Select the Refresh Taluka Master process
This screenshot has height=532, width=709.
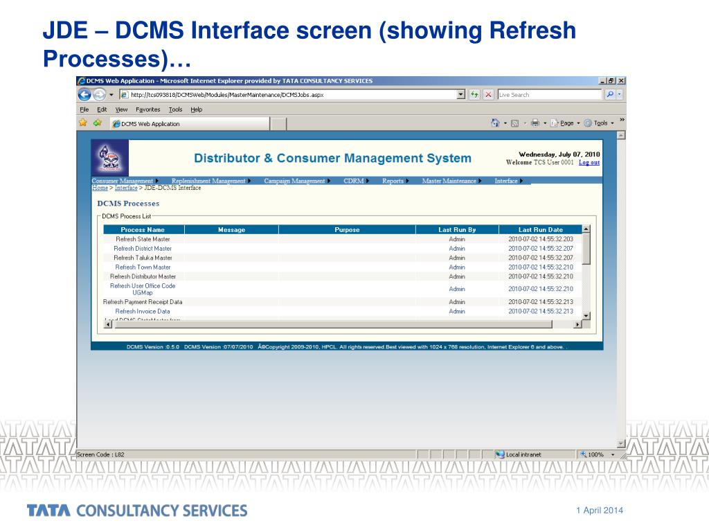(143, 258)
